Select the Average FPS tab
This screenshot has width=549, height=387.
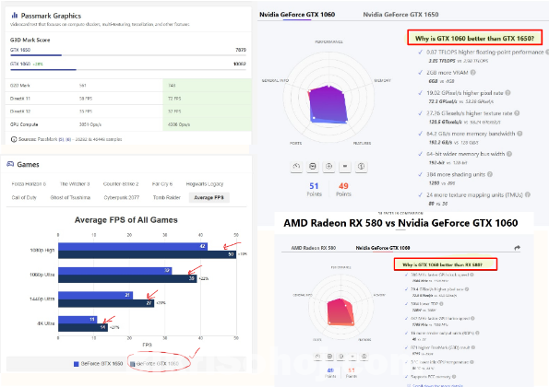coord(209,197)
